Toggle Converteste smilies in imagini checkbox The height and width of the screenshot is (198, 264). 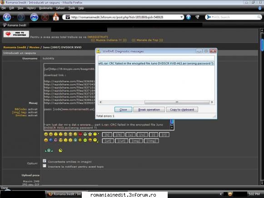coord(45,161)
